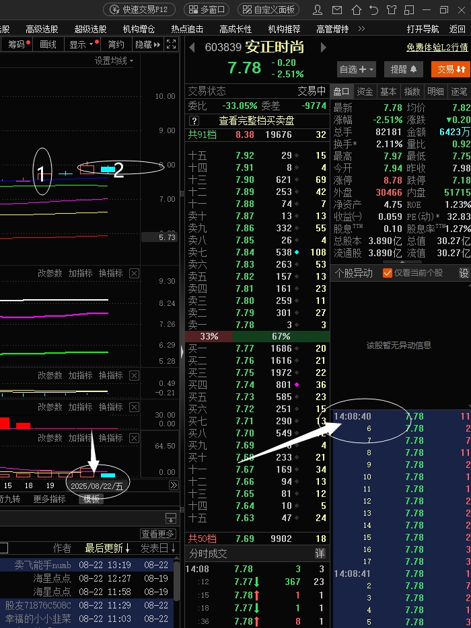Image resolution: width=471 pixels, height=628 pixels.
Task: Open the 热点追击 menu item
Action: click(187, 29)
